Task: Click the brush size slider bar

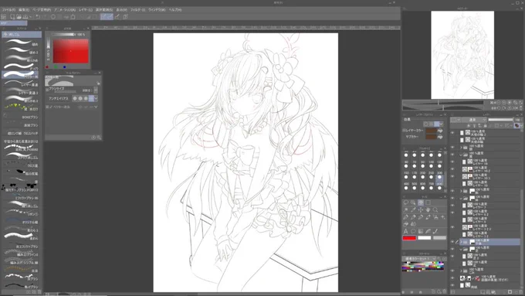Action: click(x=66, y=91)
